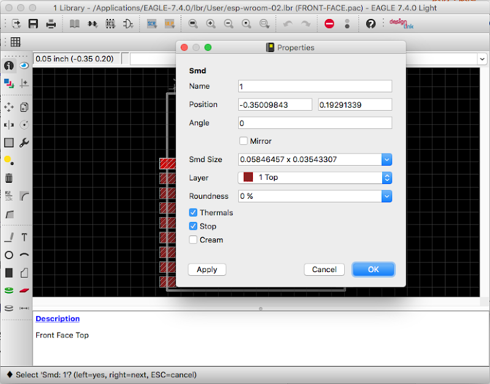The width and height of the screenshot is (490, 384).
Task: Click the book icon in the toolbar
Action: point(74,24)
